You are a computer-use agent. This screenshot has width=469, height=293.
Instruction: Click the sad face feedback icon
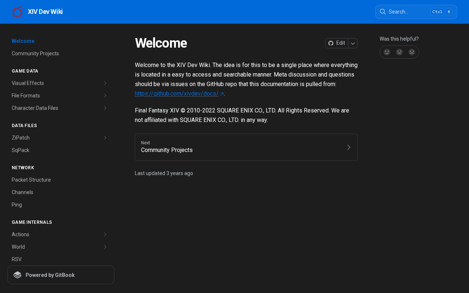(x=412, y=52)
